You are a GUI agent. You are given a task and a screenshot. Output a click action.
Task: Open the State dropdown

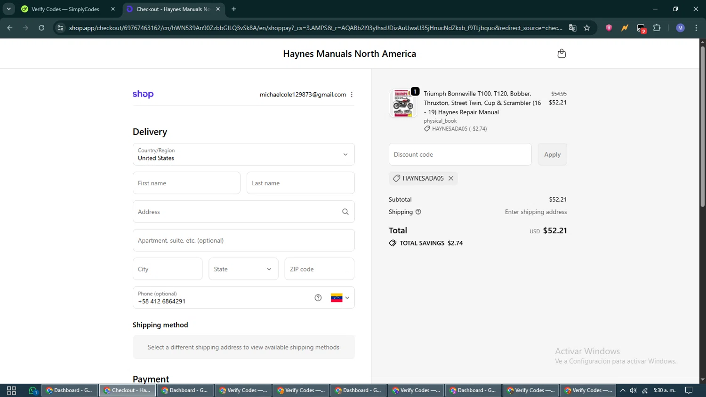tap(243, 269)
